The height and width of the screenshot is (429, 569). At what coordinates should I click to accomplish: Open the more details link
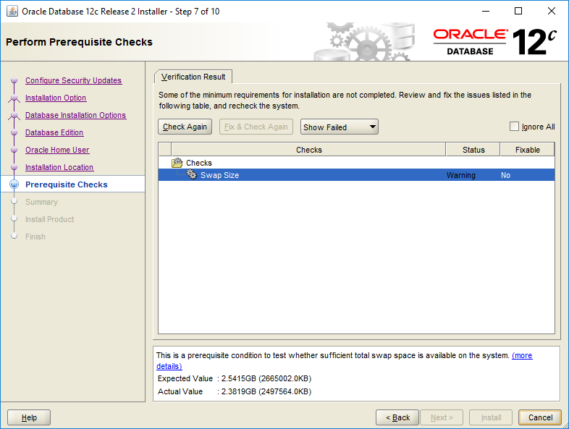pyautogui.click(x=522, y=355)
